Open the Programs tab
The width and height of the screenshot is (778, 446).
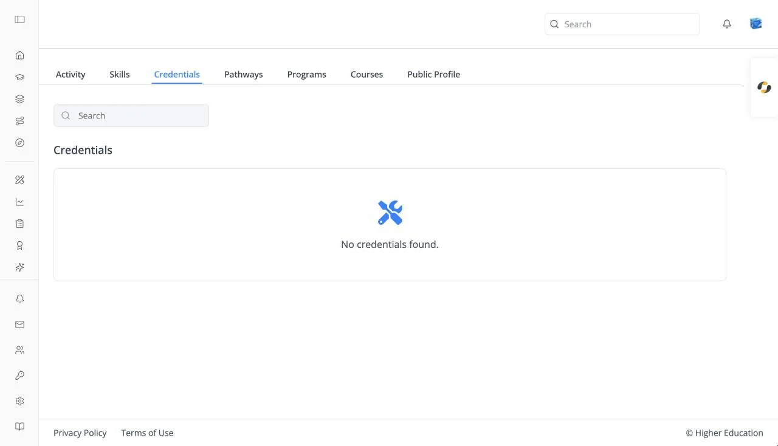[307, 74]
